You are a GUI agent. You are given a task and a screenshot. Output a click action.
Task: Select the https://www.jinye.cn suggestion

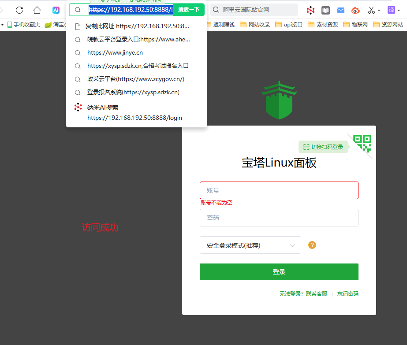(x=115, y=53)
